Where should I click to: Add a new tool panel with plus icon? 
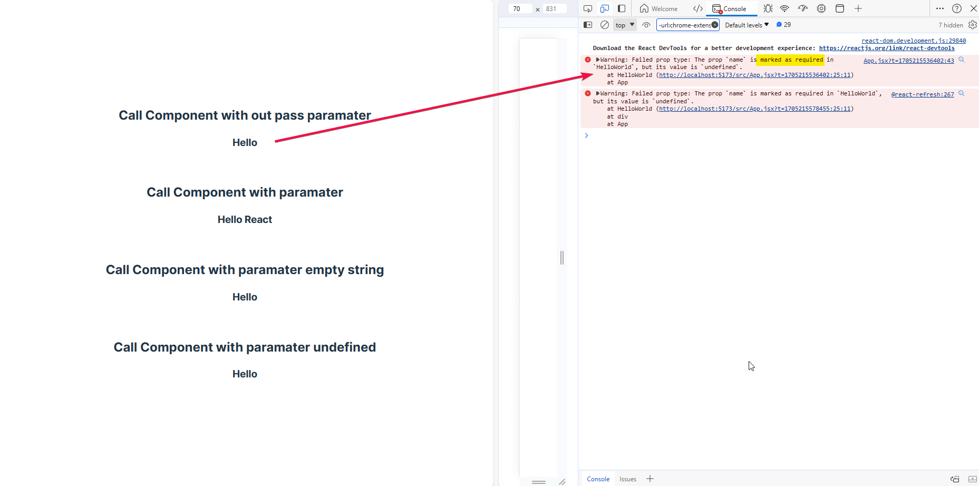tap(858, 8)
